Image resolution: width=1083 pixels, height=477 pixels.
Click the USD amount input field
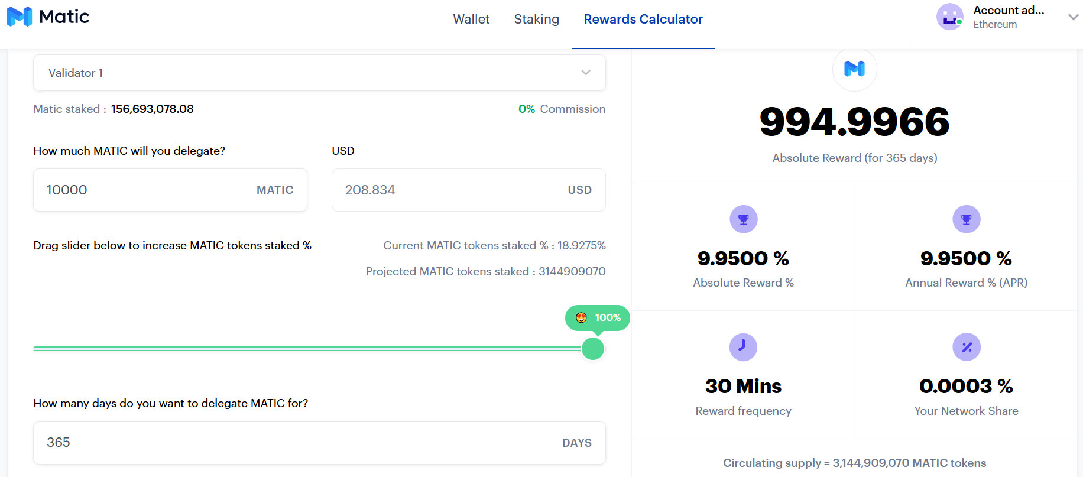pos(449,190)
